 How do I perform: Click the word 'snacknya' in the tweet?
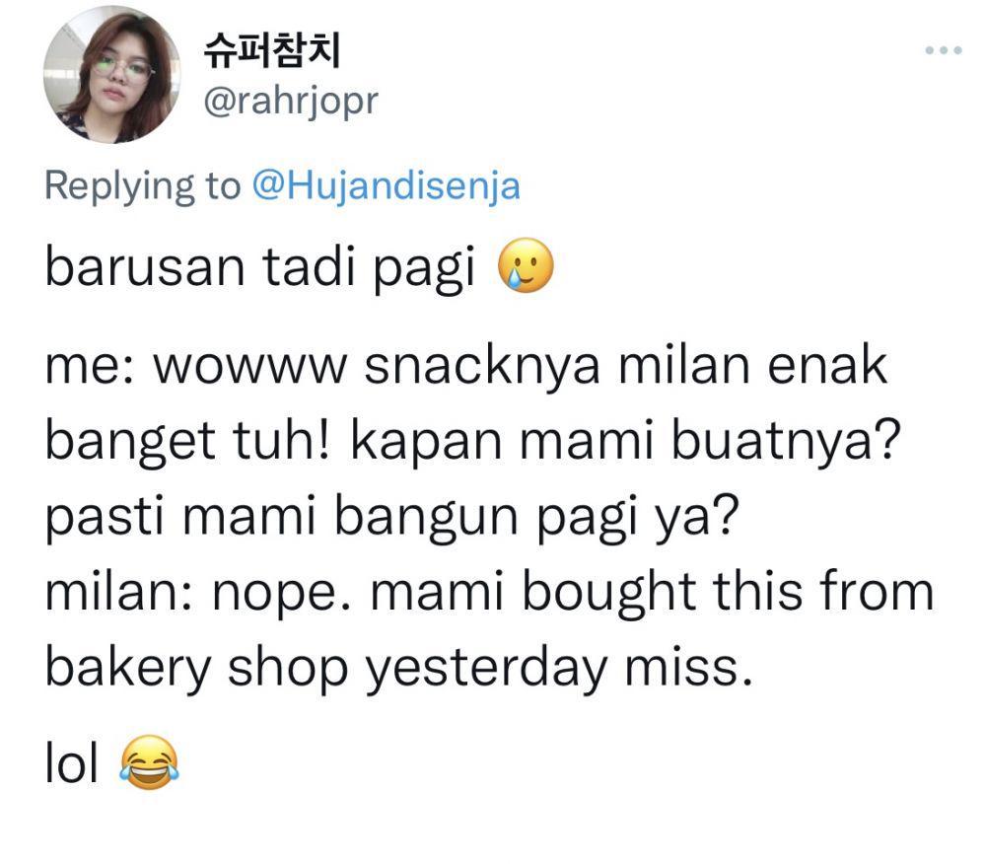click(482, 366)
